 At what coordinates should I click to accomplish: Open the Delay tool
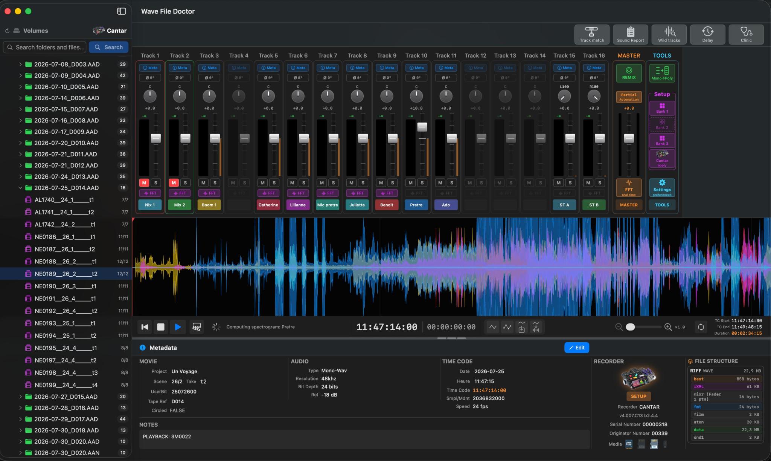707,35
